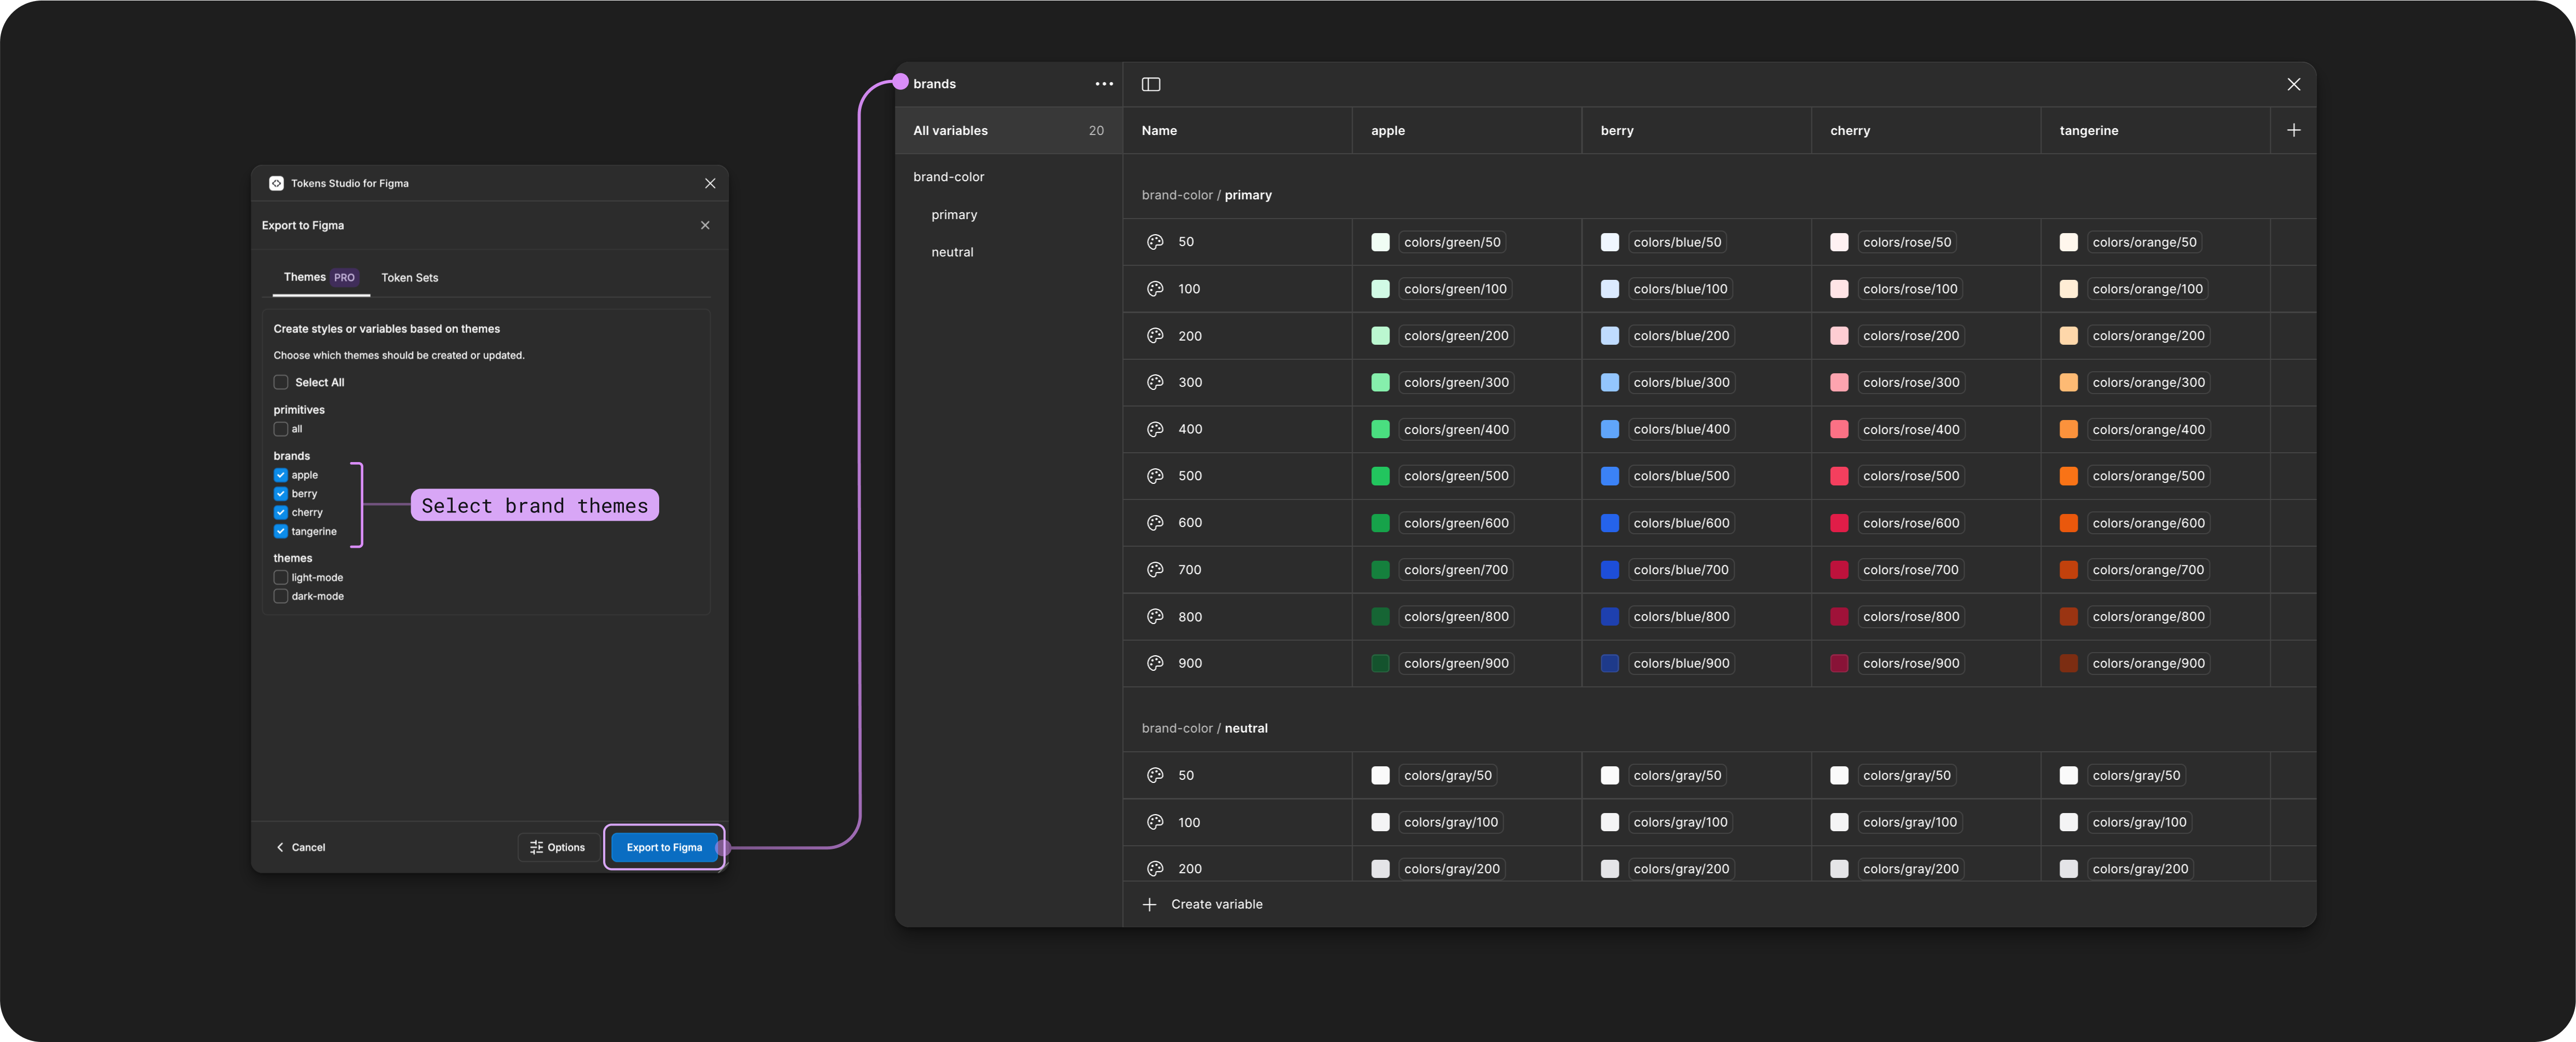Click the blue swatch for colors/blue/600

pyautogui.click(x=1609, y=523)
